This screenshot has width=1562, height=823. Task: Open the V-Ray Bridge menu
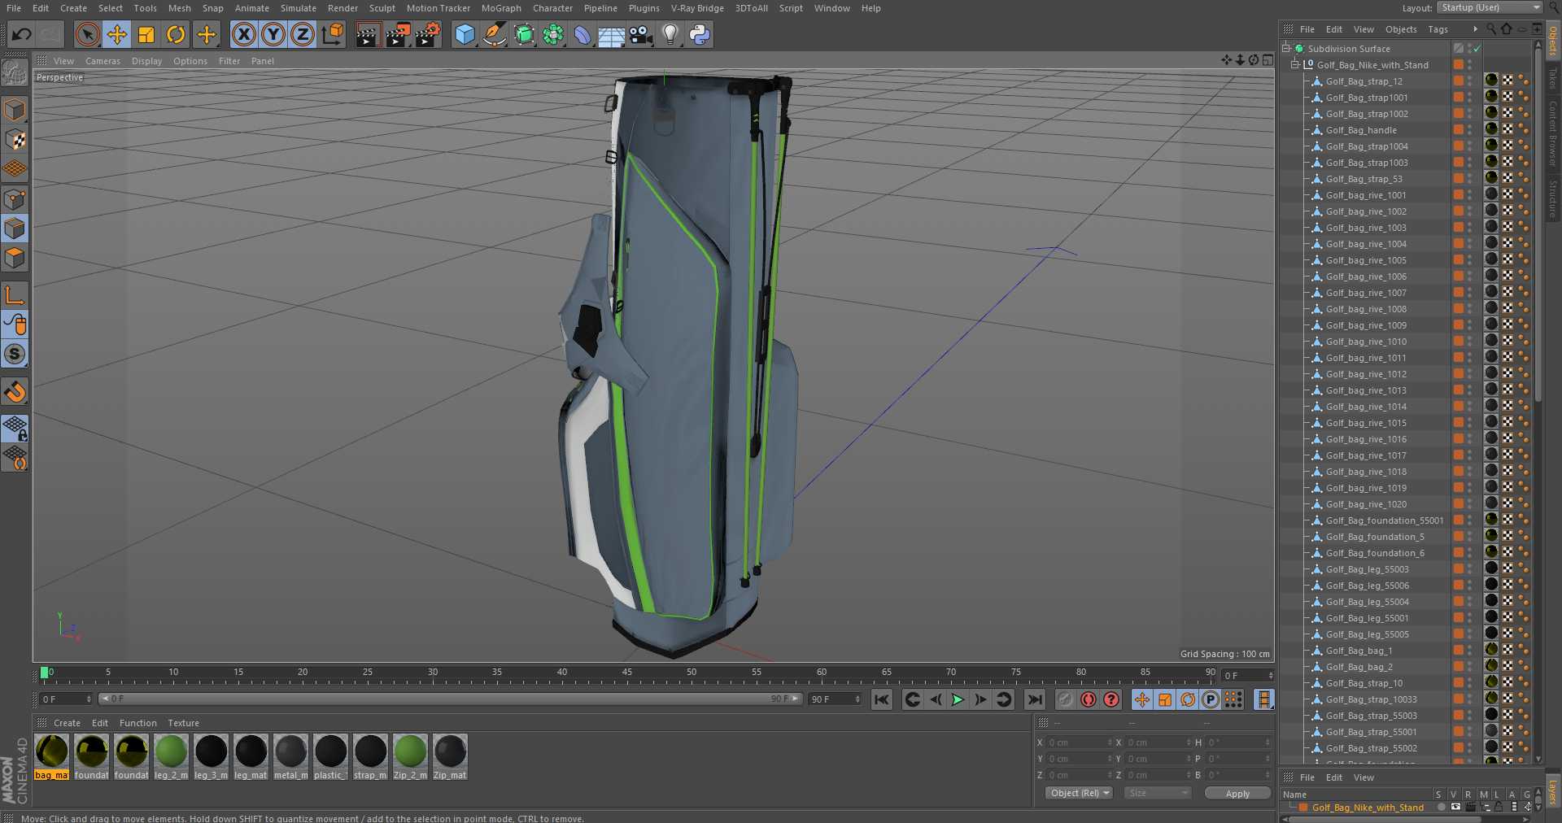(x=697, y=8)
